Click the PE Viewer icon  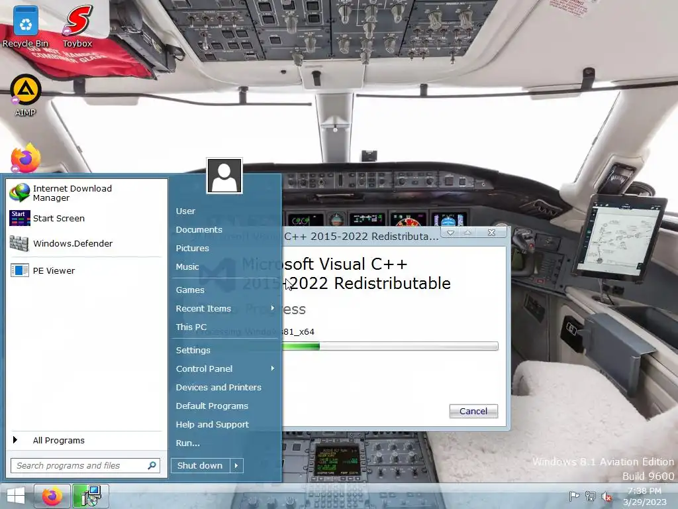pyautogui.click(x=19, y=270)
